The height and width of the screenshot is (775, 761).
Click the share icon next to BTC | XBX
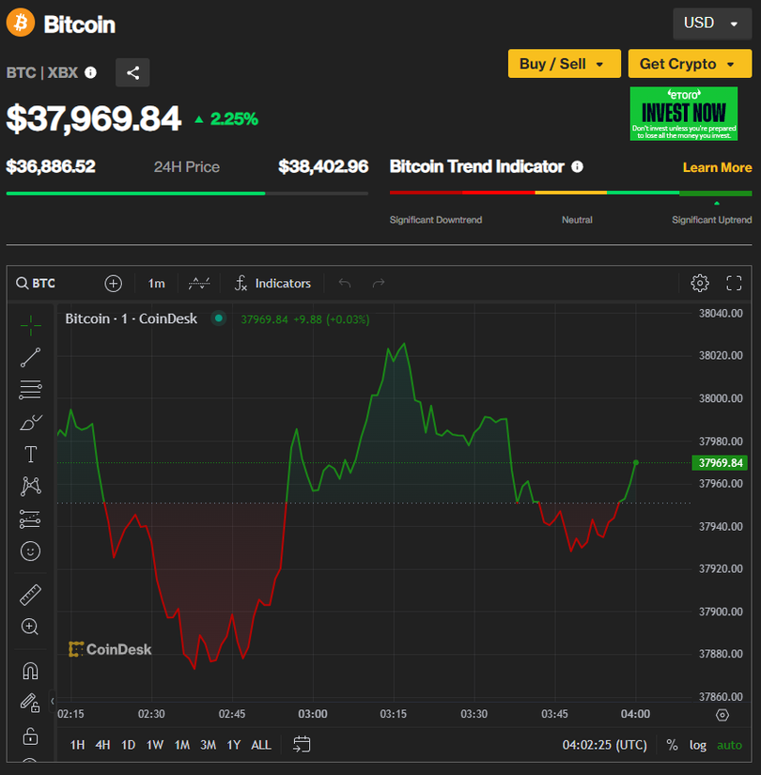pyautogui.click(x=132, y=72)
